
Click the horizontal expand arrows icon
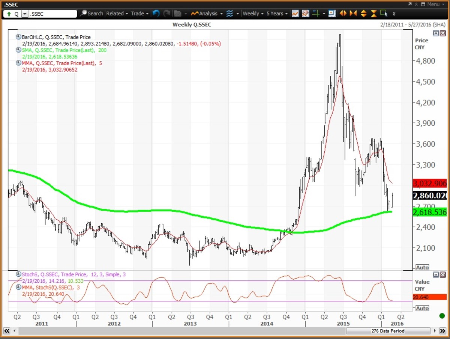(x=343, y=14)
